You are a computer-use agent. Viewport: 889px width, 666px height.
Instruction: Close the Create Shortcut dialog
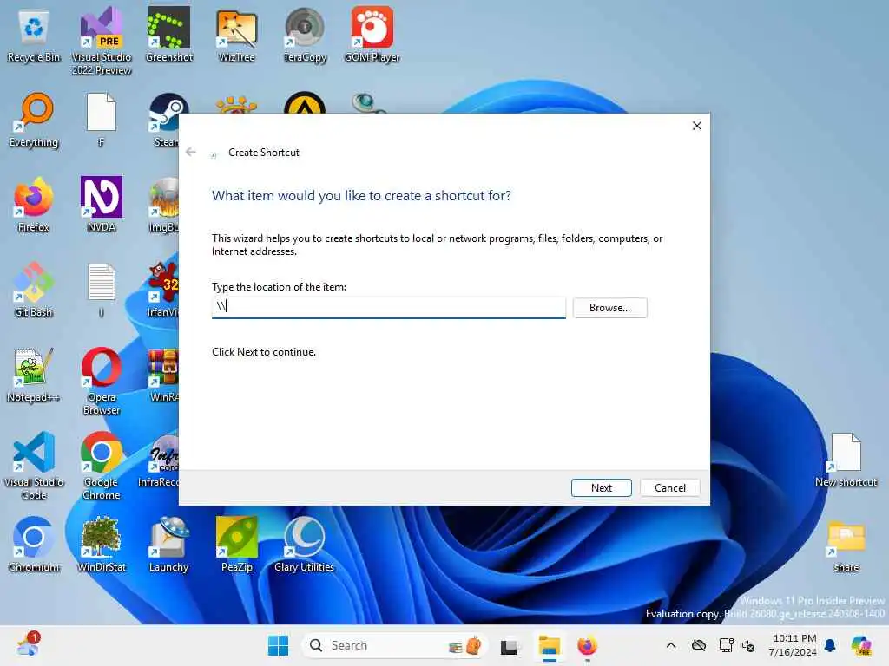(x=697, y=126)
